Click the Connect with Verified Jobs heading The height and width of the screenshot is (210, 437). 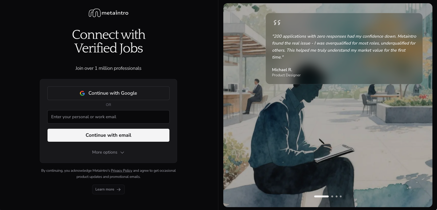(x=109, y=41)
